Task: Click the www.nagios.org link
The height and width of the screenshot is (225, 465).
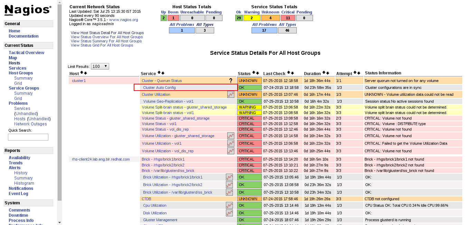Action: pyautogui.click(x=123, y=20)
